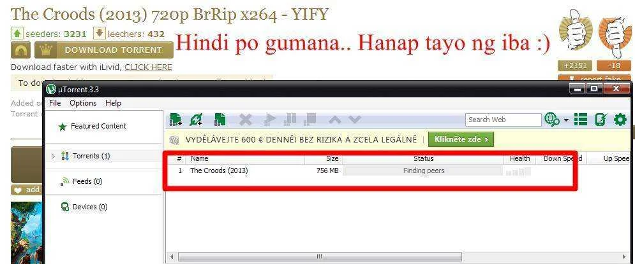Click the Remove torrent X icon
Viewport: 635px width, 264px height.
[x=245, y=120]
